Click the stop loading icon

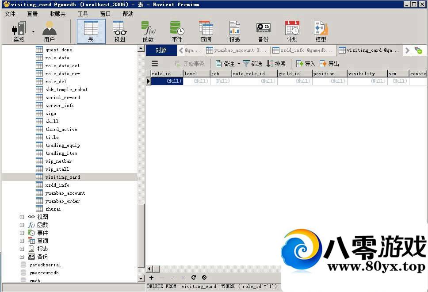[204, 277]
